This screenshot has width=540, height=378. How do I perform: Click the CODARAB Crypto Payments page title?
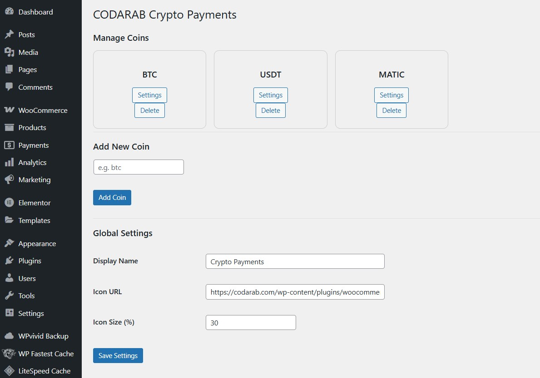[164, 15]
